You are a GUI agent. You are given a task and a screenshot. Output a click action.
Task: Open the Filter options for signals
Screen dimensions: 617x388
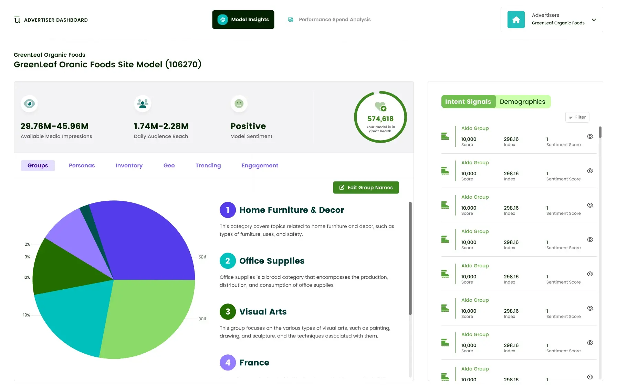pos(577,117)
